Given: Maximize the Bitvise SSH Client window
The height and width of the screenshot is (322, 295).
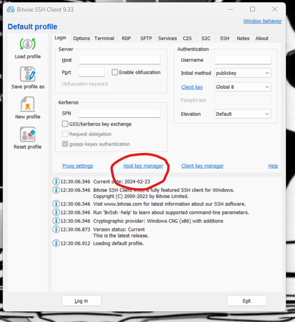Looking at the screenshot, I should [x=253, y=9].
